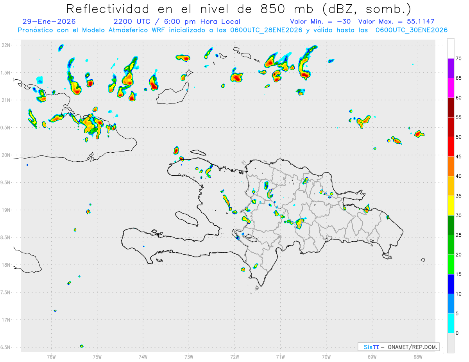Click the '70W' longitude label

click(x=326, y=357)
